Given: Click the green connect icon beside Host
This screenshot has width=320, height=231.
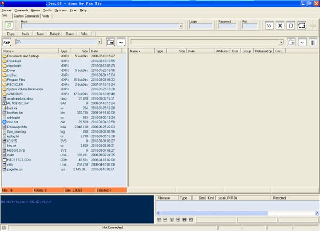Looking at the screenshot, I should pyautogui.click(x=10, y=25).
